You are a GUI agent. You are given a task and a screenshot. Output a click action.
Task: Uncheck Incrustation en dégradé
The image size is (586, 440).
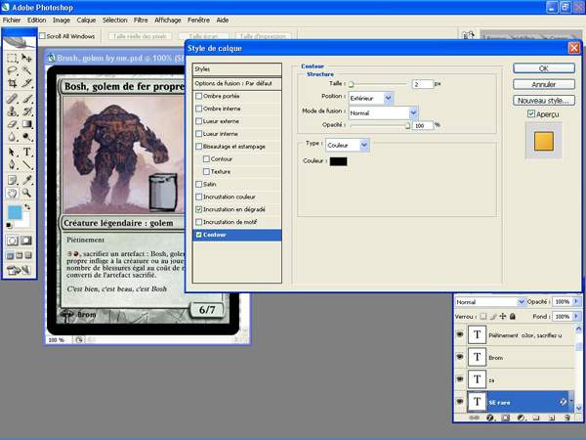click(x=199, y=209)
